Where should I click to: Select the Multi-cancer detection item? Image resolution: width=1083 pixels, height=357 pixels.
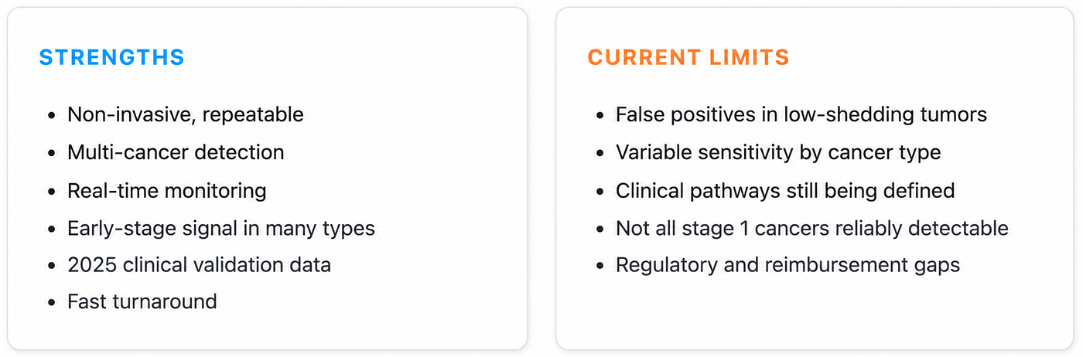point(176,152)
